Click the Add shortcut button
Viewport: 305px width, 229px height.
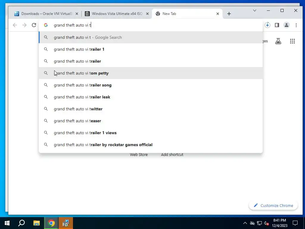[172, 155]
